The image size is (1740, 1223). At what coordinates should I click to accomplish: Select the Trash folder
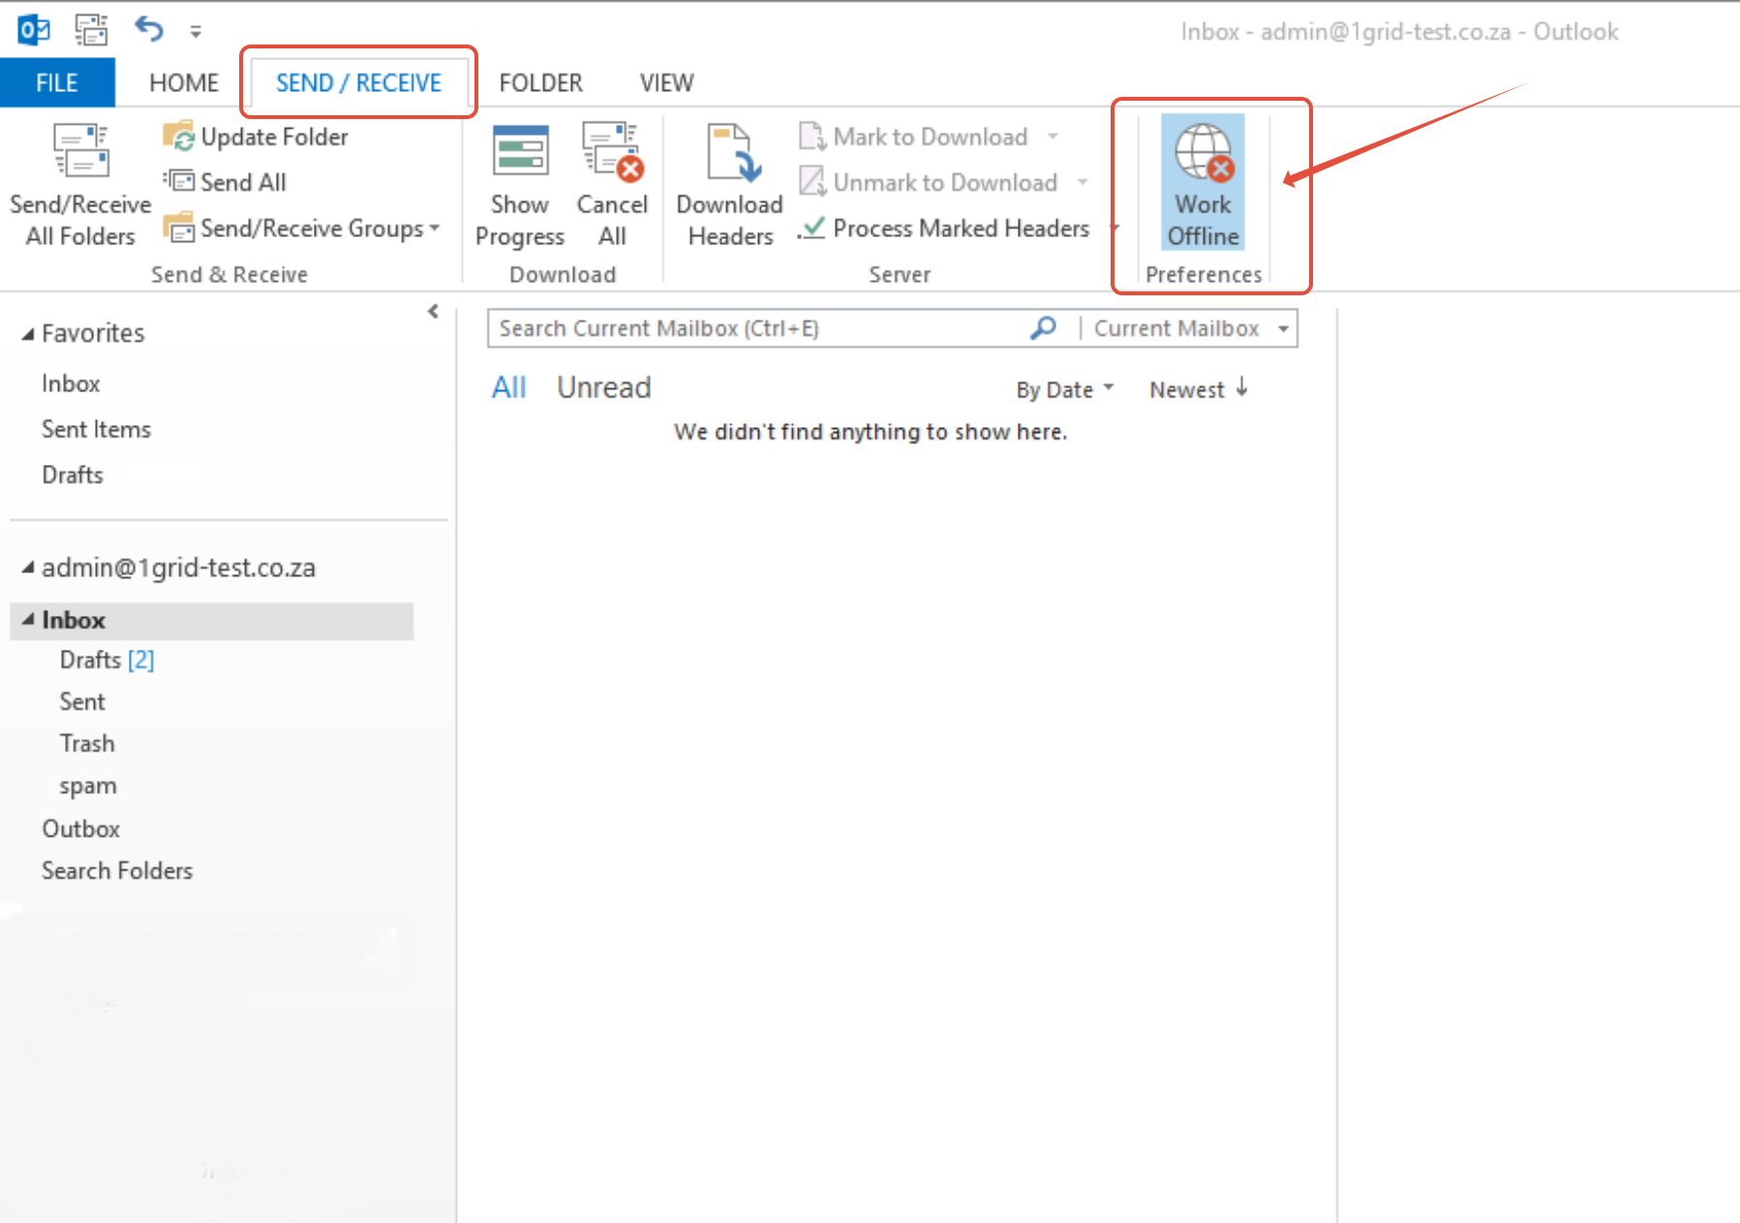87,744
